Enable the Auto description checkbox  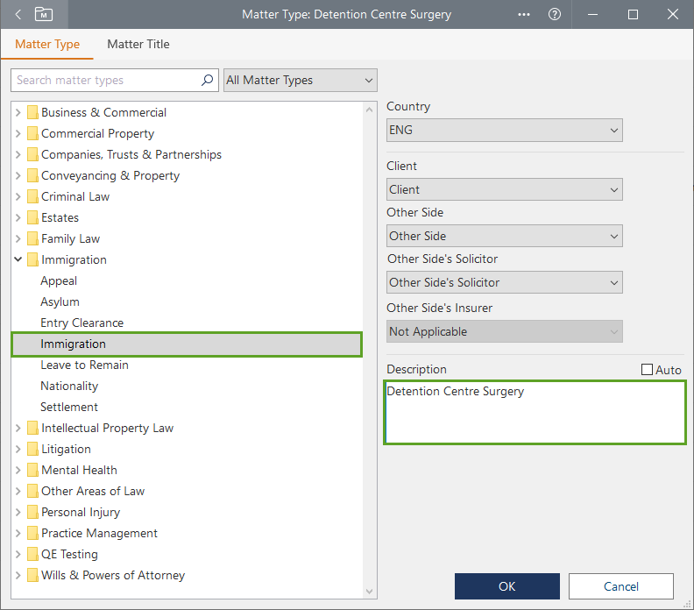coord(648,370)
